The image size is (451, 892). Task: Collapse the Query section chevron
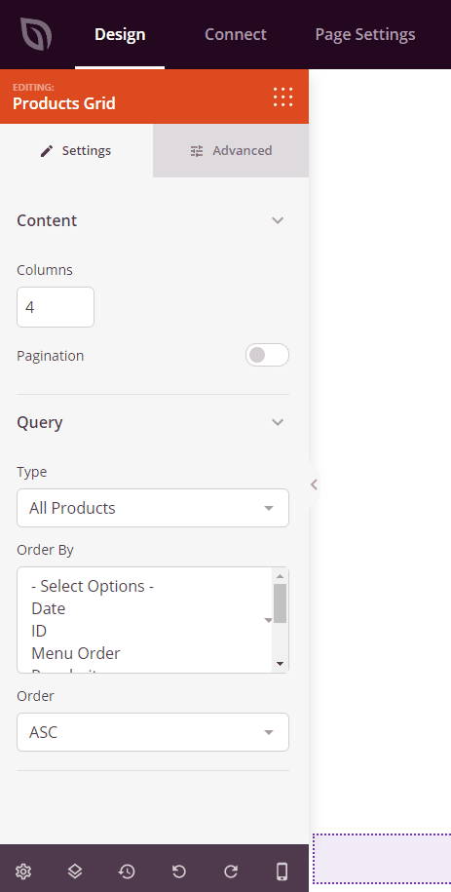click(278, 422)
